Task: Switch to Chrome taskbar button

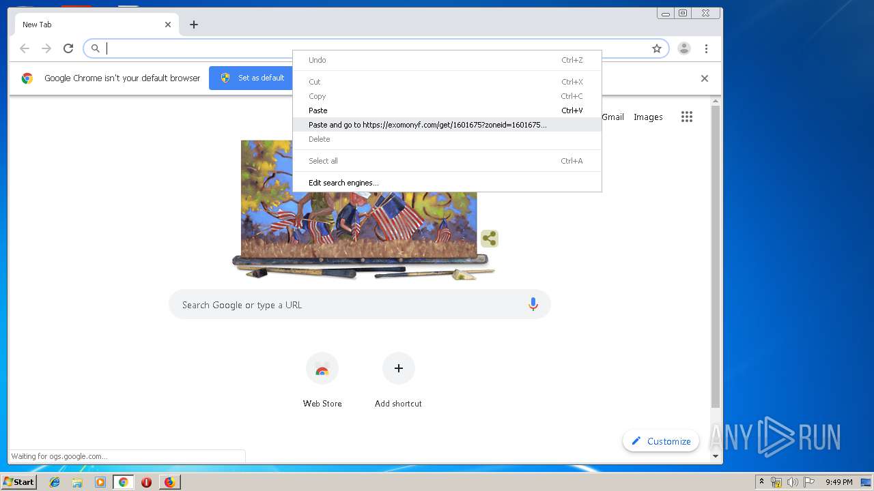Action: point(123,482)
